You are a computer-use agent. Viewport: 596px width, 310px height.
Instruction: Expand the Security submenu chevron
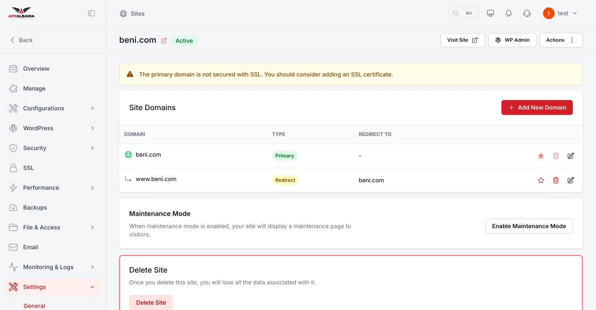[92, 148]
